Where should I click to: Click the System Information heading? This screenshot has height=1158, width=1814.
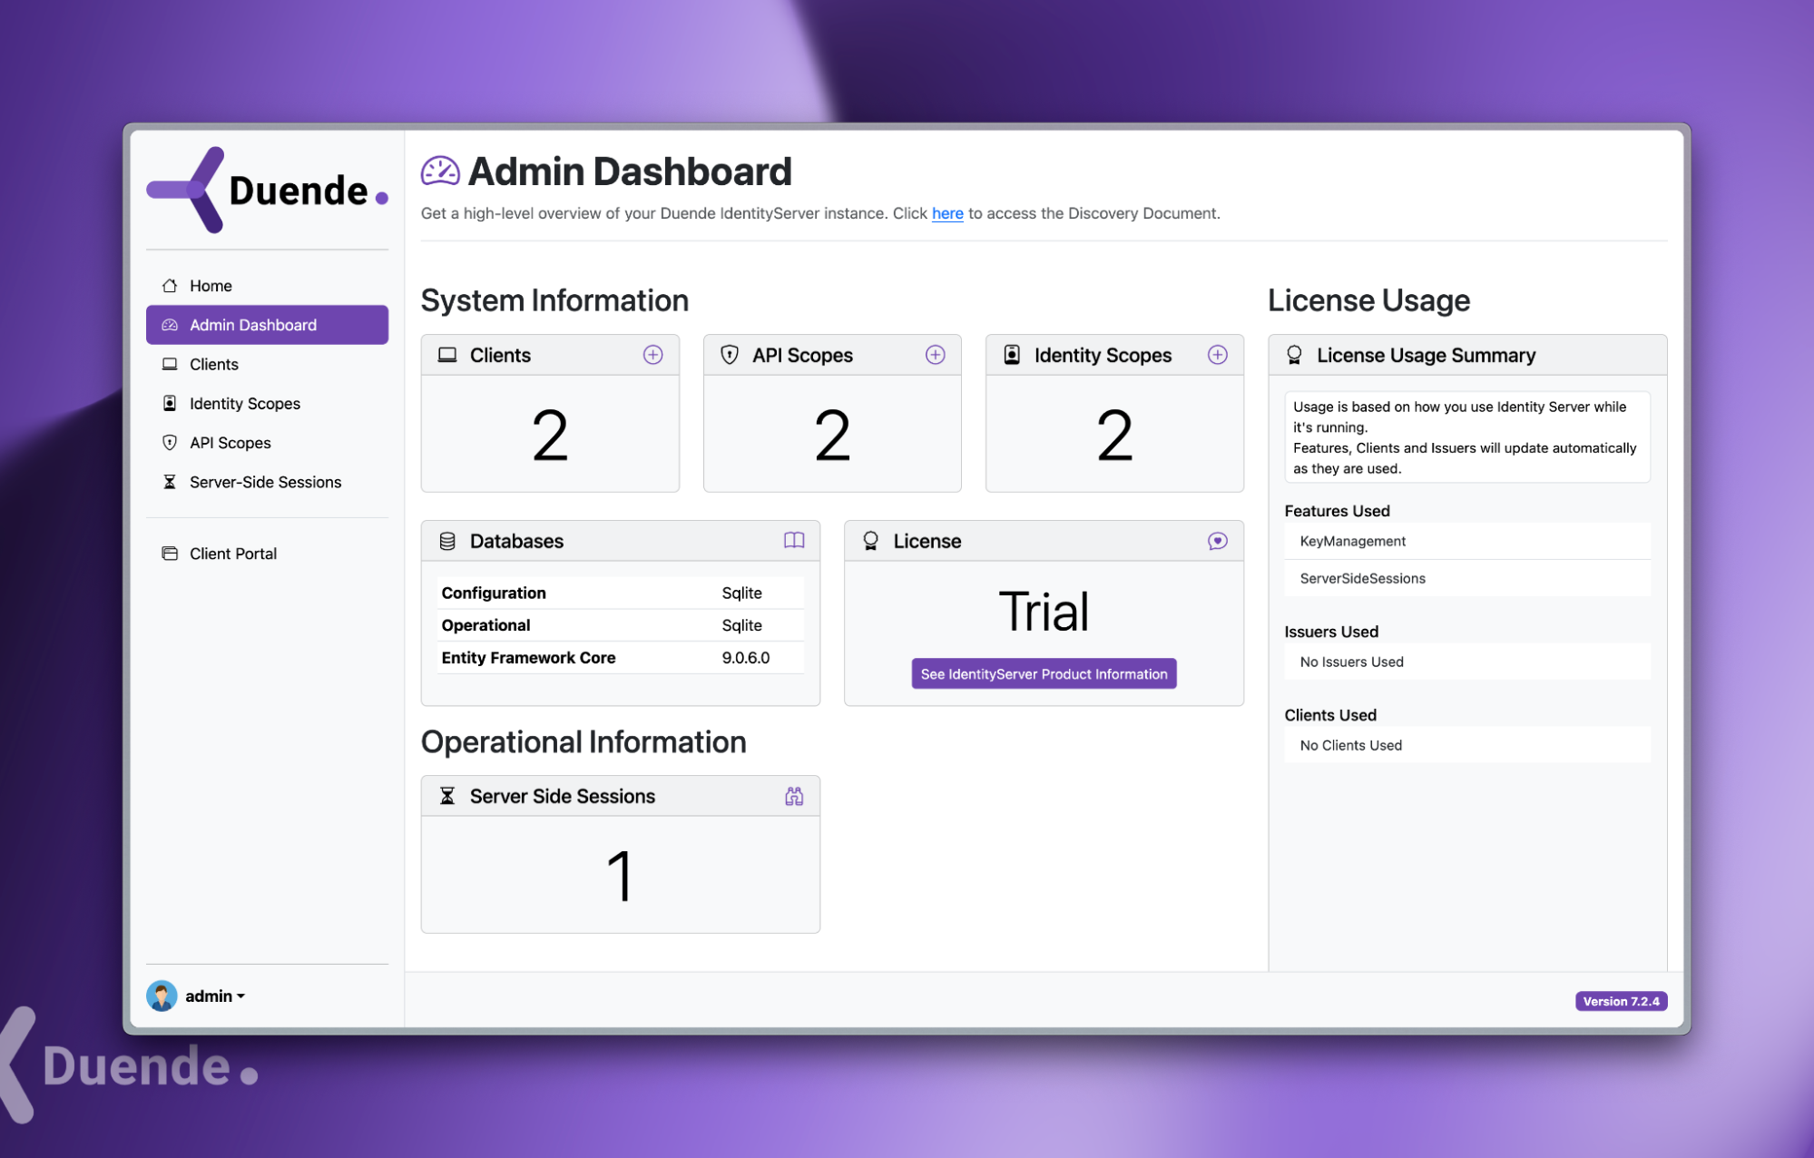[554, 300]
